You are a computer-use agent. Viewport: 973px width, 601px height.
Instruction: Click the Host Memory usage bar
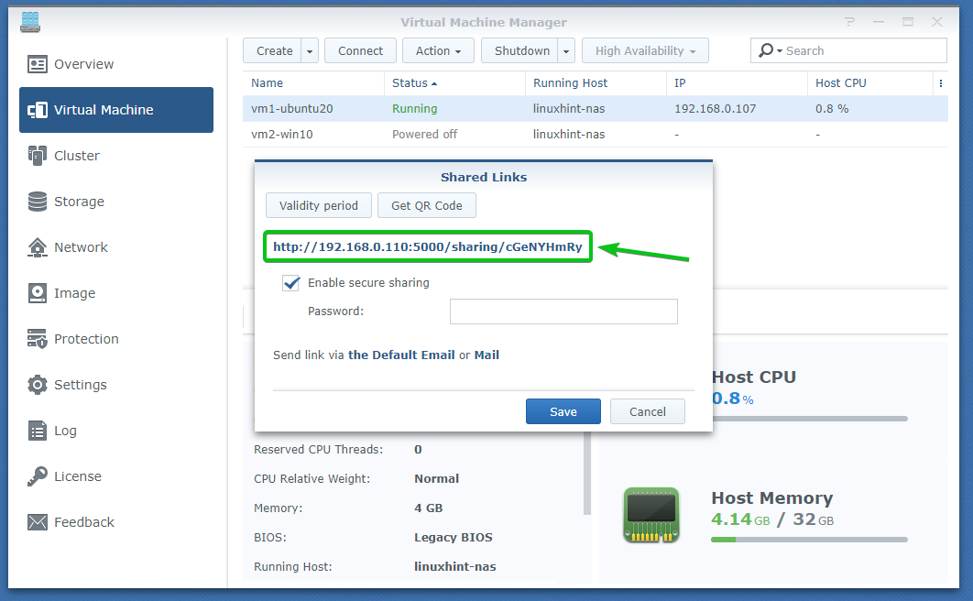click(809, 540)
